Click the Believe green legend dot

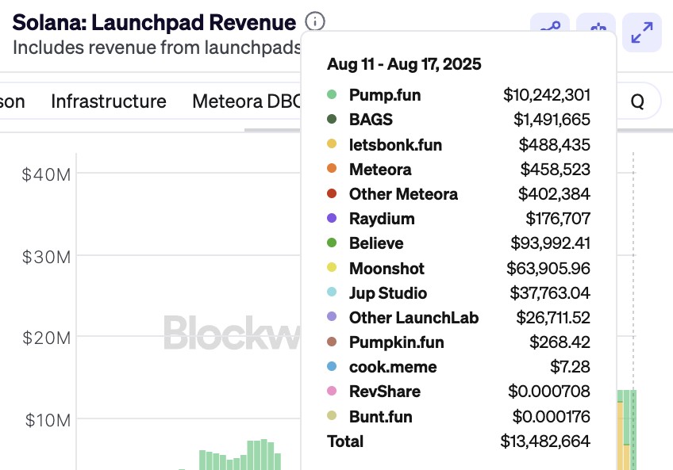click(x=332, y=243)
